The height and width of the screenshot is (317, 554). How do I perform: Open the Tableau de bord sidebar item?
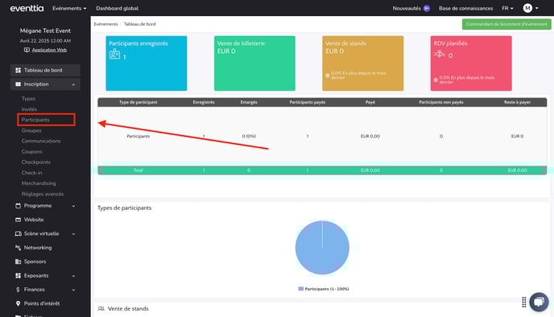[45, 70]
